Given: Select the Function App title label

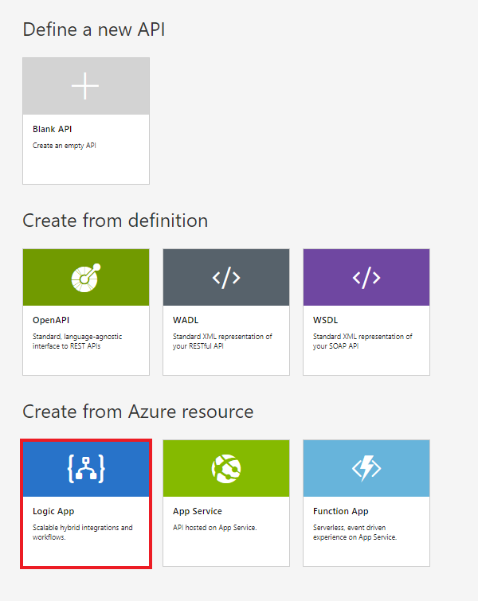Looking at the screenshot, I should pyautogui.click(x=340, y=511).
